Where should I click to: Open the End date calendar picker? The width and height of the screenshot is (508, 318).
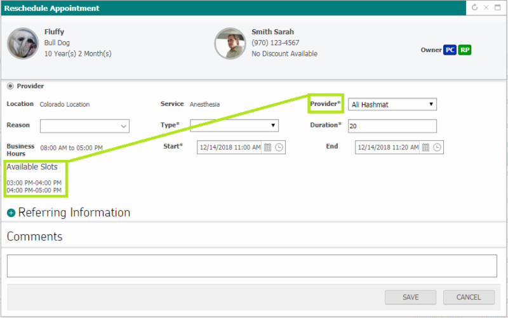pyautogui.click(x=425, y=147)
